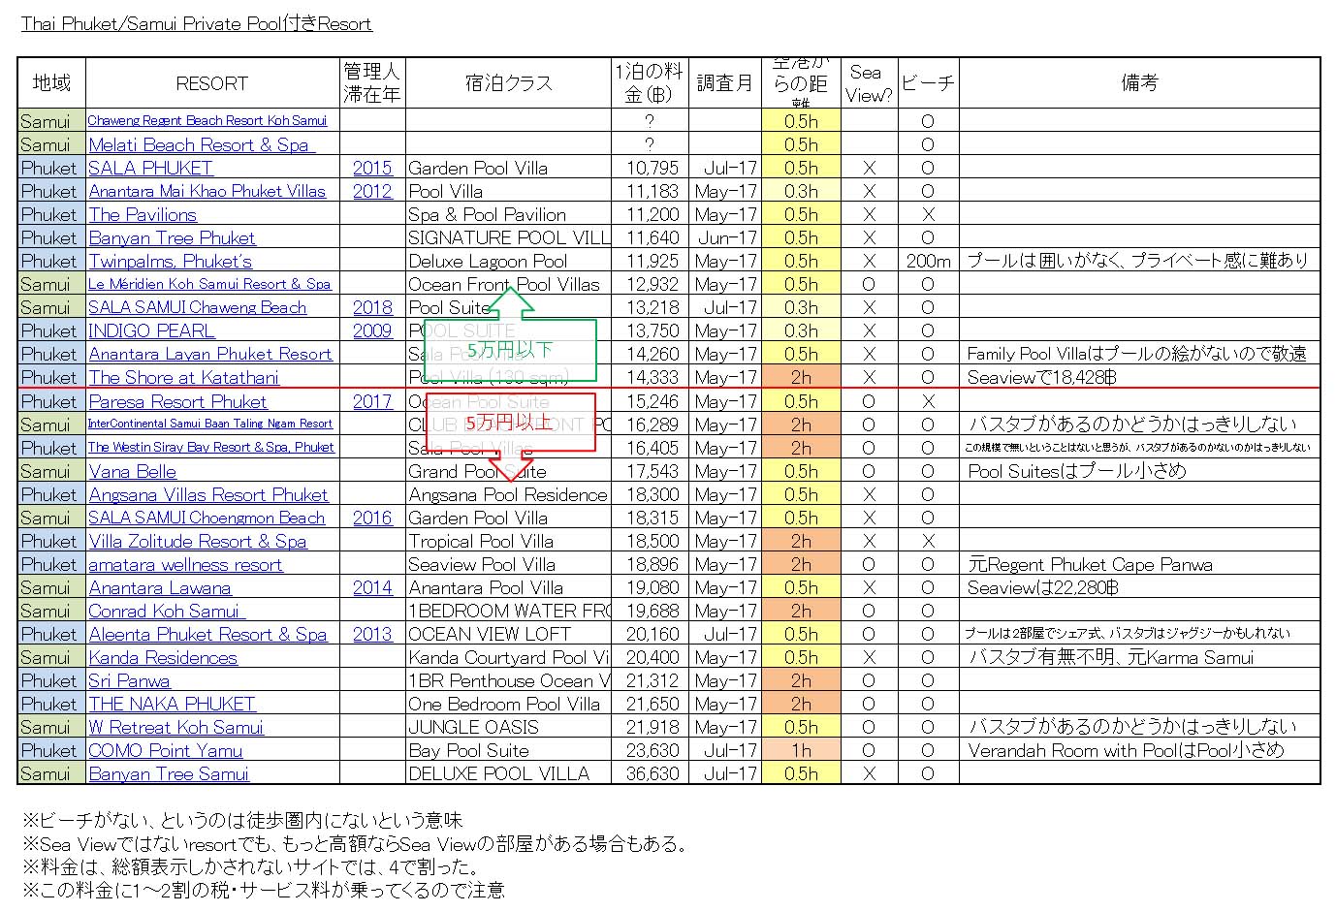
Task: Select the Sea View? column header
Action: click(x=869, y=83)
